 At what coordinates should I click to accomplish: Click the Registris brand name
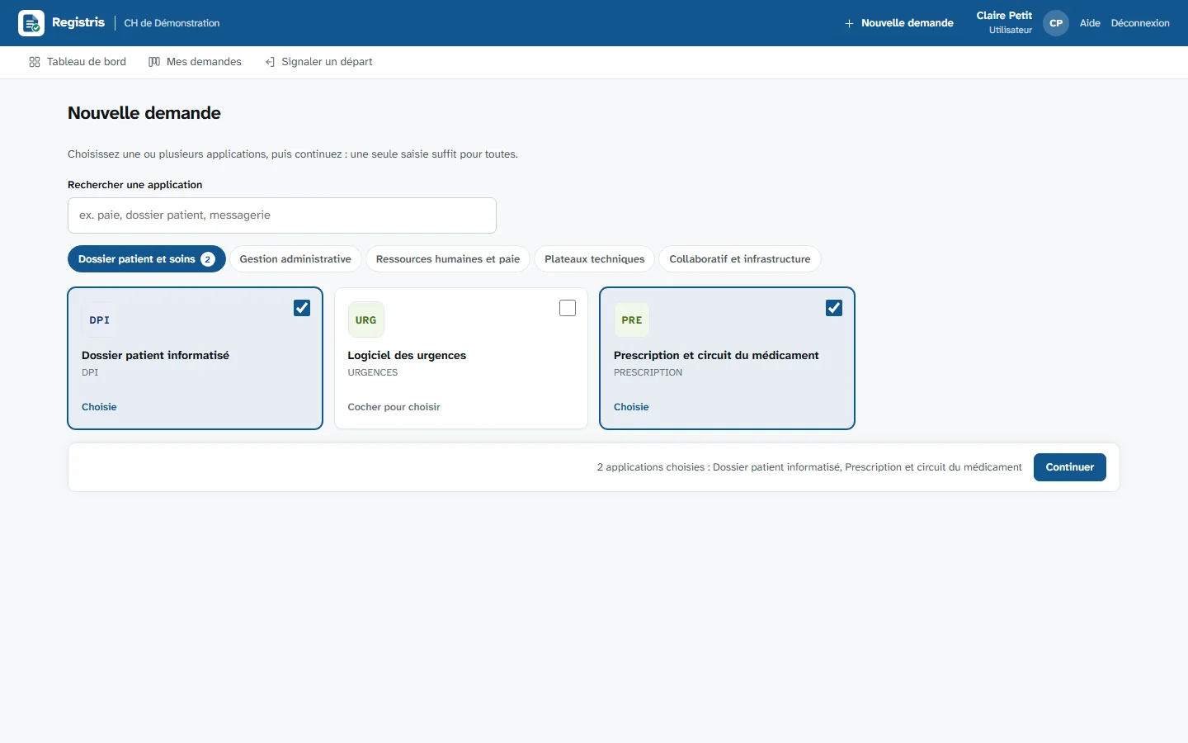point(78,22)
